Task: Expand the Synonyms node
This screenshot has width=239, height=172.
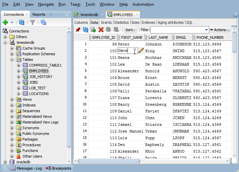Action: point(12,128)
